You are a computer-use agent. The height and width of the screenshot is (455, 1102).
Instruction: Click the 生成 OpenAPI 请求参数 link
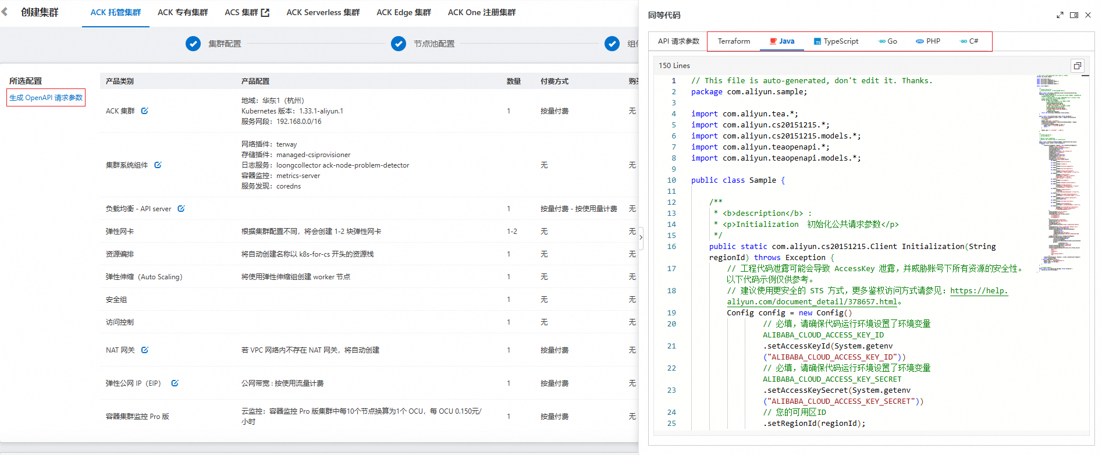(x=46, y=98)
